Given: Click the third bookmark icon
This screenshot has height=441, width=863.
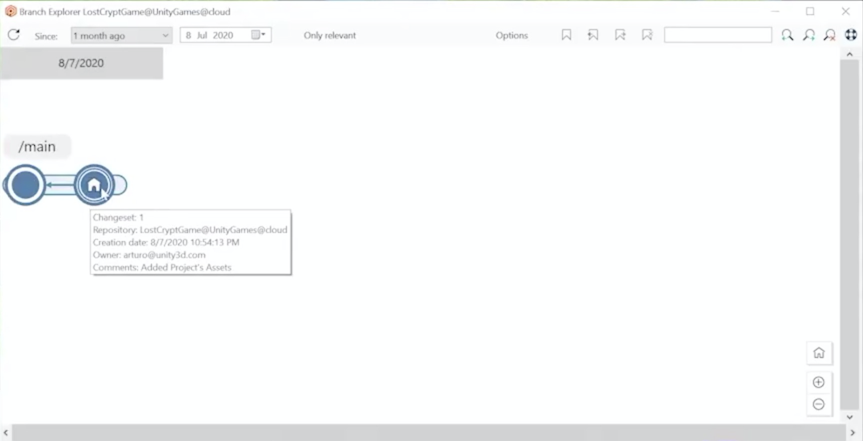Looking at the screenshot, I should point(620,35).
